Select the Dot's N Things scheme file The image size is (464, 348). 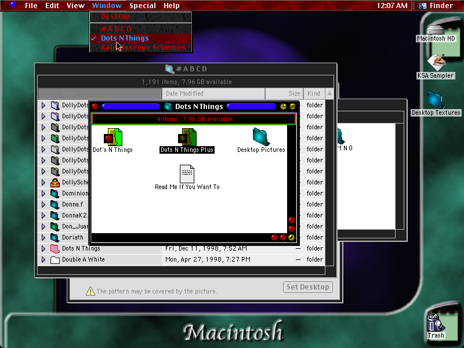tap(113, 137)
